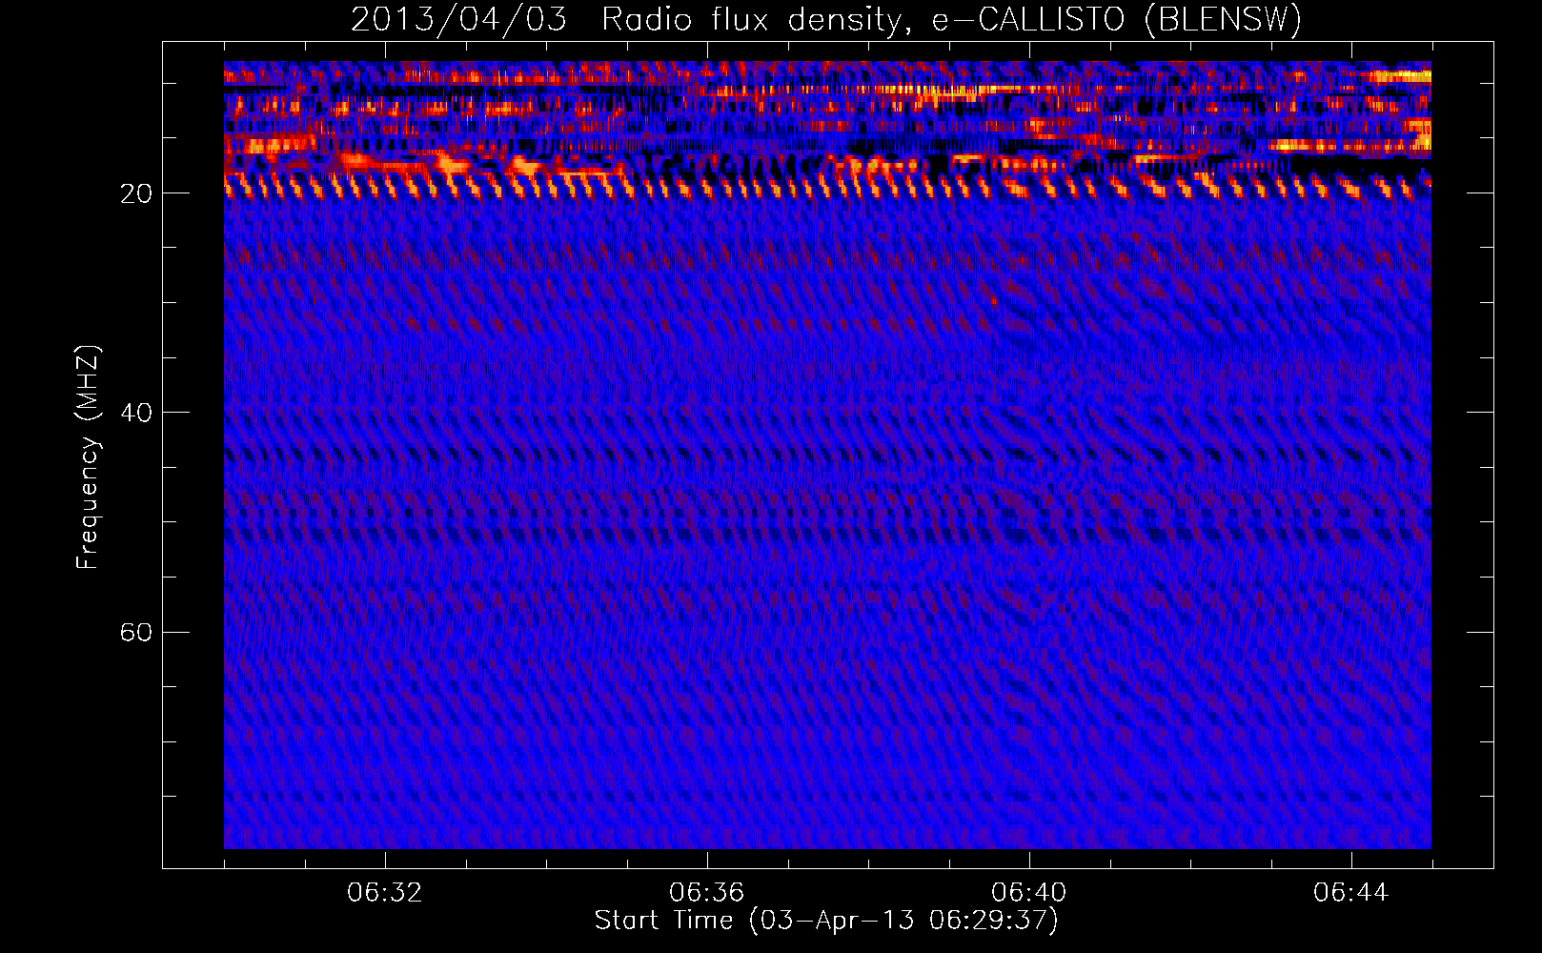Viewport: 1542px width, 953px height.
Task: Click the "Start Time (03-Apr-13 06:29:37)" label
Action: 826,920
